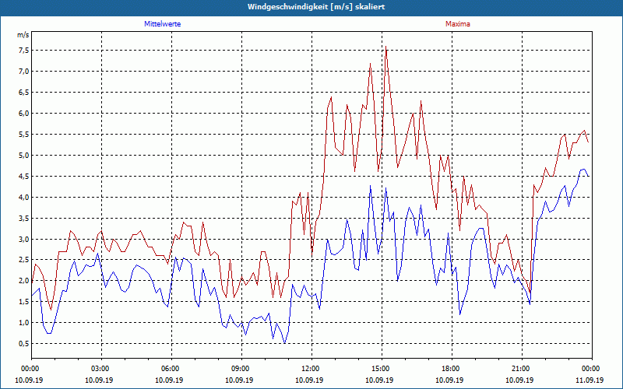Screen dimensions: 623x389
Task: Click the title 'Windgeschwindigkeit [m/s] skaliert'
Action: pos(316,7)
